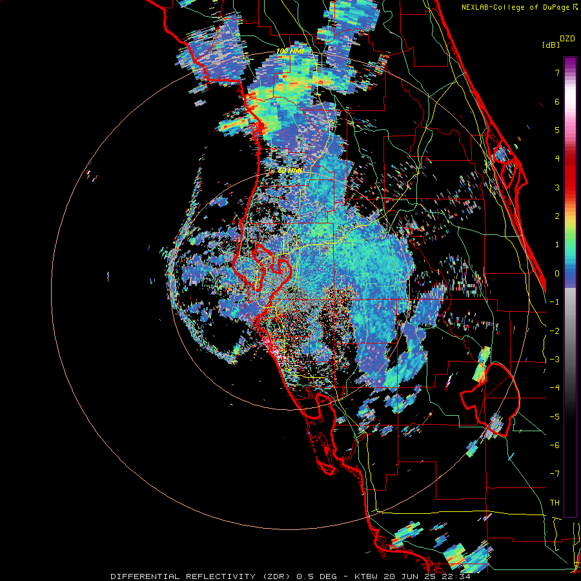This screenshot has height=581, width=581.
Task: Click the 100 NMI range ring label
Action: (290, 51)
